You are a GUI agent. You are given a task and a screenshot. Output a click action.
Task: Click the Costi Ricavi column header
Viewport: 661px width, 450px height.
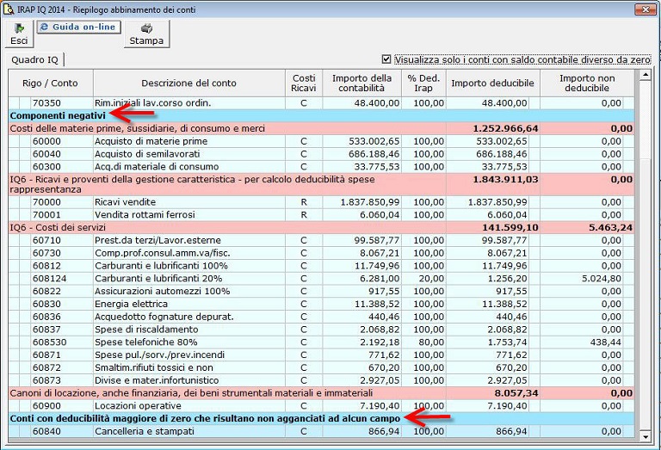pyautogui.click(x=304, y=83)
